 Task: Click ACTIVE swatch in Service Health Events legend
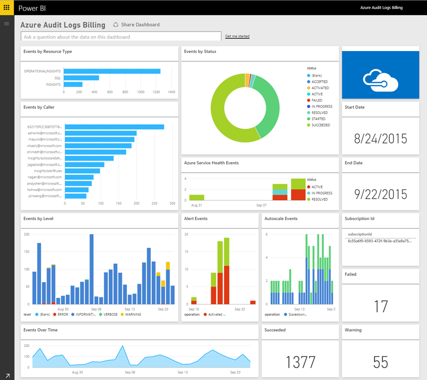click(308, 187)
